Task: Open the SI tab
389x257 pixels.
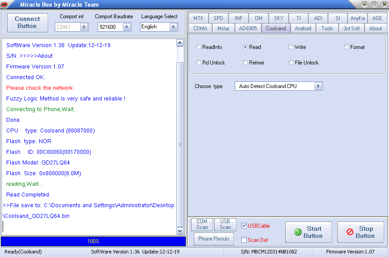Action: [338, 18]
